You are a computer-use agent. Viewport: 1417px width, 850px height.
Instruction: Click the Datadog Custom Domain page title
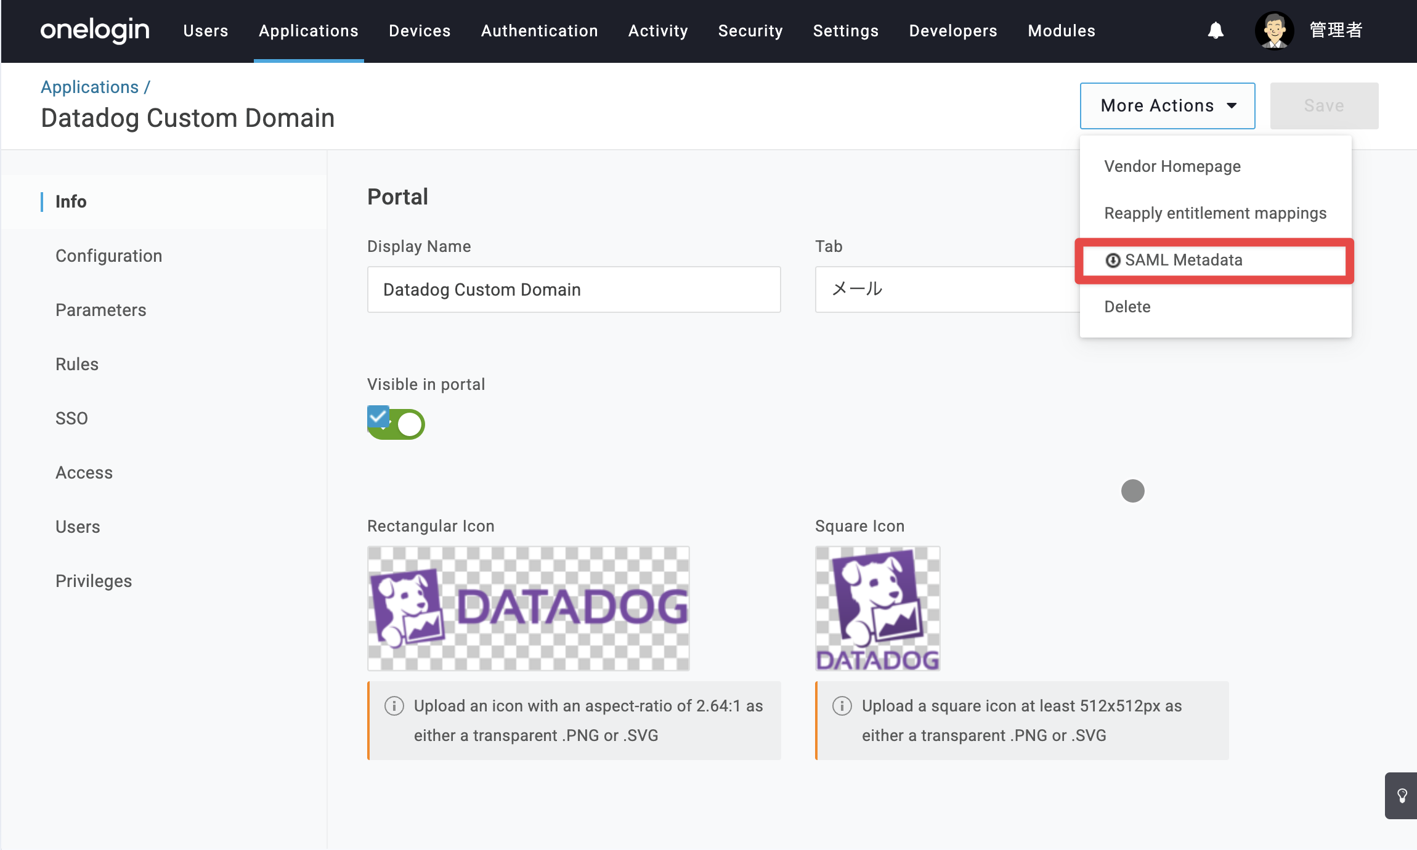click(188, 118)
